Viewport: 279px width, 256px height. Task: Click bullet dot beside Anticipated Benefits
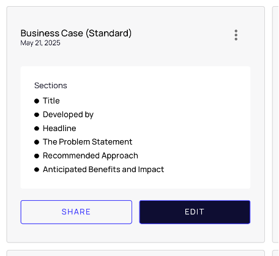[x=37, y=170]
